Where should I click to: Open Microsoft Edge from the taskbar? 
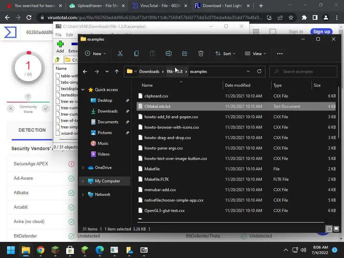coord(99,250)
